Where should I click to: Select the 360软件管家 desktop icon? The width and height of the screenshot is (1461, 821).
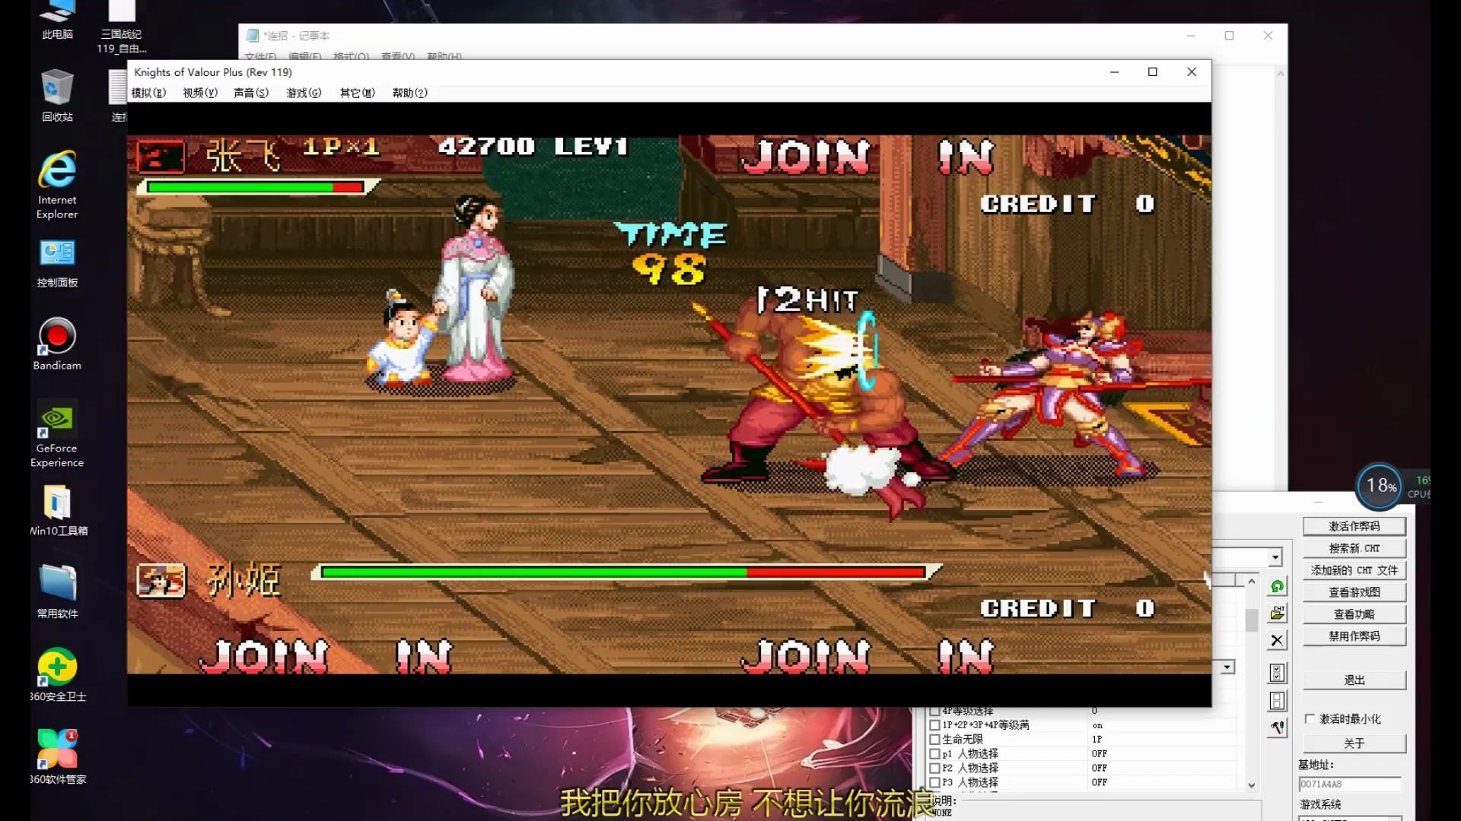(57, 756)
